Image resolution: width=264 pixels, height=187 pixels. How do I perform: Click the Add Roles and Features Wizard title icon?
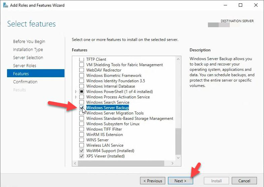tap(6, 5)
